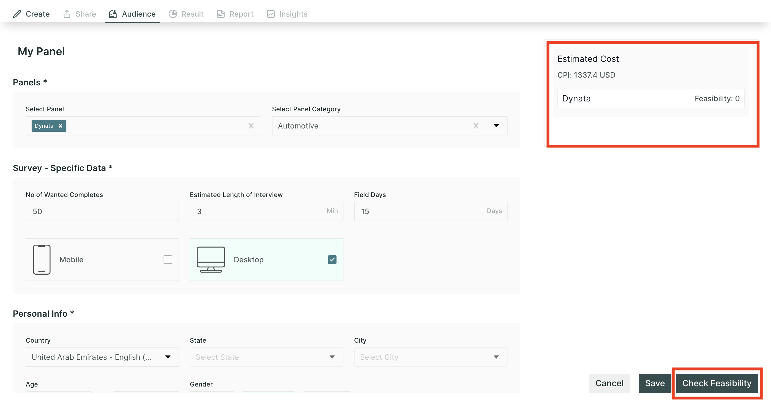
Task: Enable the Mobile device checkbox
Action: tap(168, 259)
